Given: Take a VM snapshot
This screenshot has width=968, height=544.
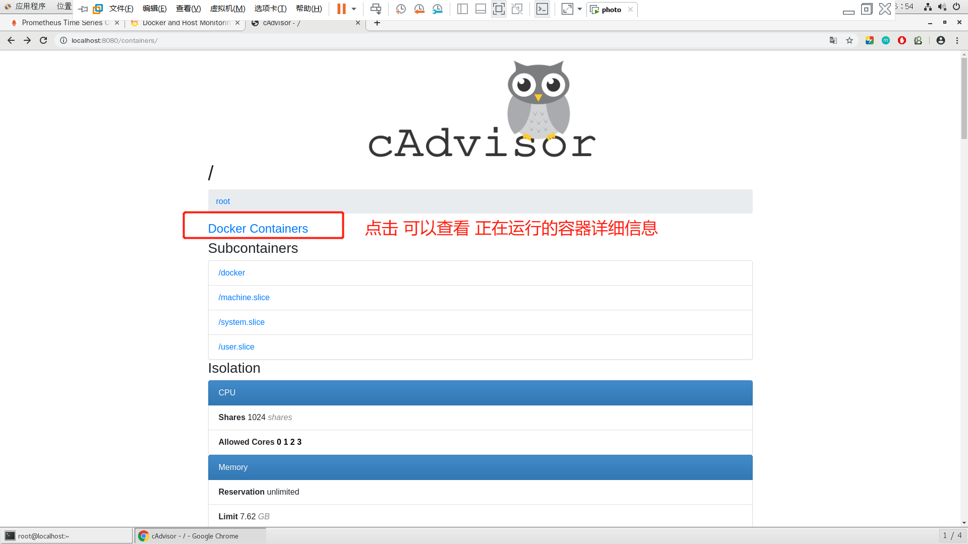Looking at the screenshot, I should [x=401, y=9].
